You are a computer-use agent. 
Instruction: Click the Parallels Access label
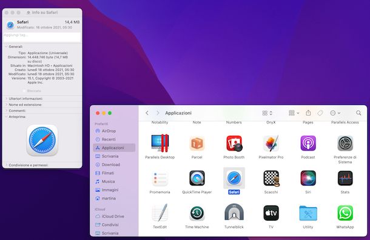345,122
